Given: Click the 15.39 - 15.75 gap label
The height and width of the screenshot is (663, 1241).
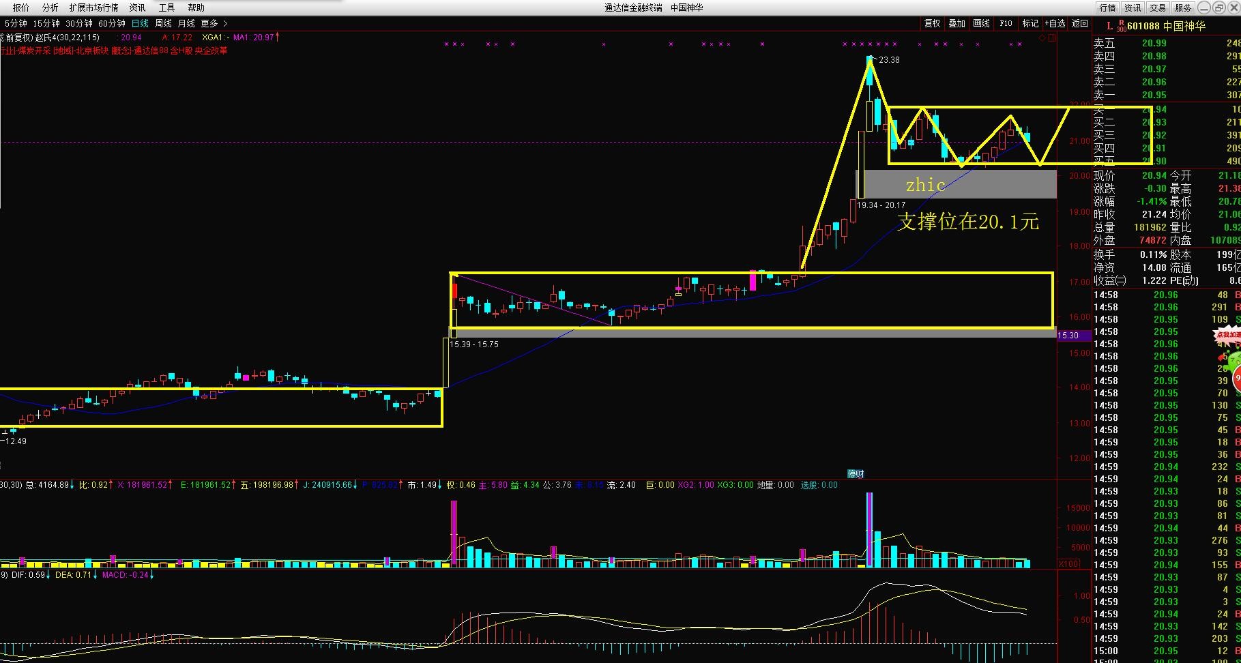Looking at the screenshot, I should [x=474, y=344].
